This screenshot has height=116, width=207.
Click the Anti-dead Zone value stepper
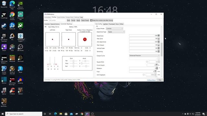point(159,42)
